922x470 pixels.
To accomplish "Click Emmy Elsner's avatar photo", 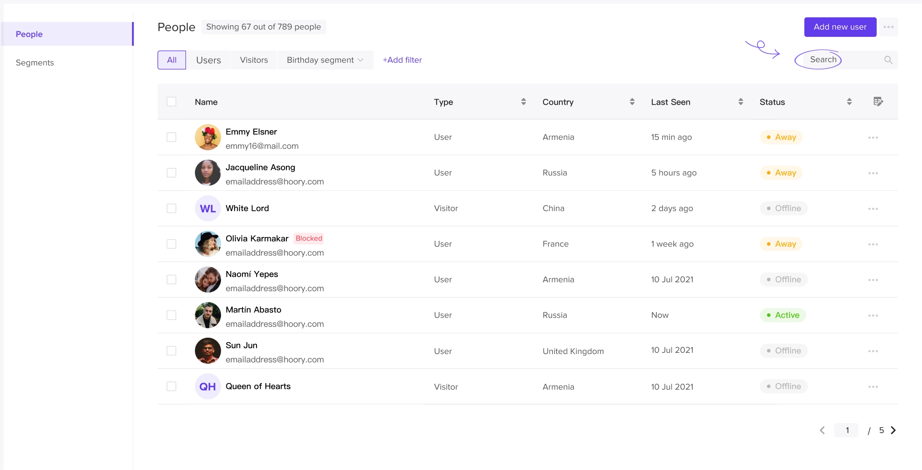I will coord(208,137).
